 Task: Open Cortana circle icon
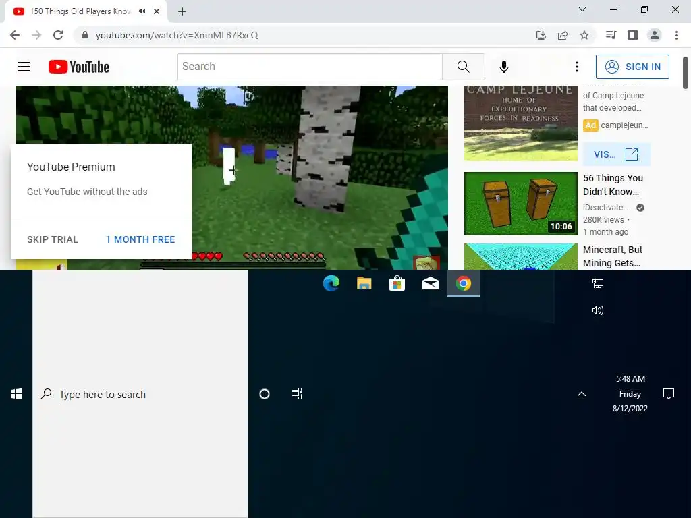pyautogui.click(x=265, y=394)
